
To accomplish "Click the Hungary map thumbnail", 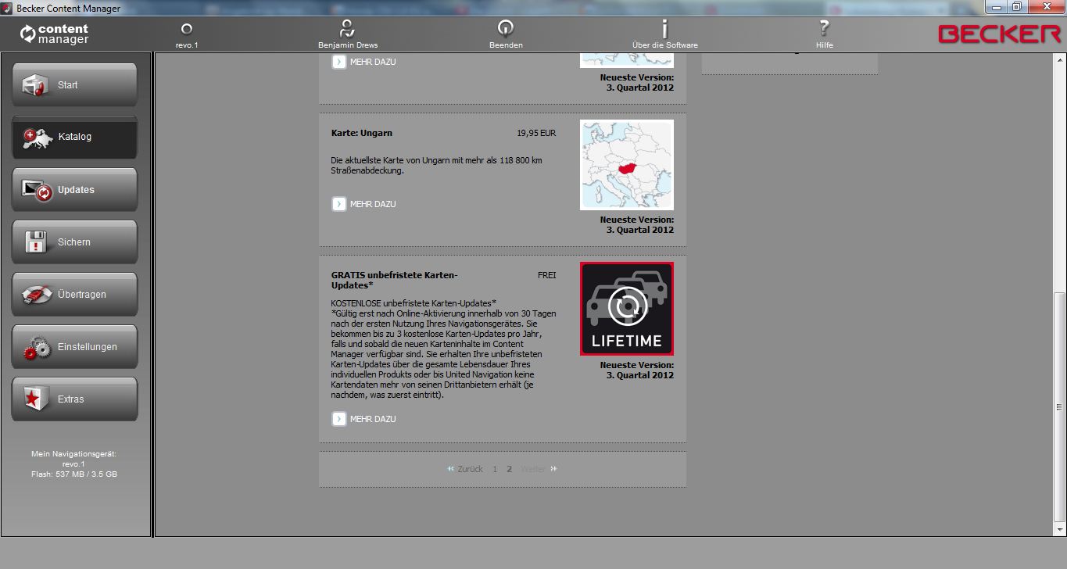I will (x=626, y=165).
